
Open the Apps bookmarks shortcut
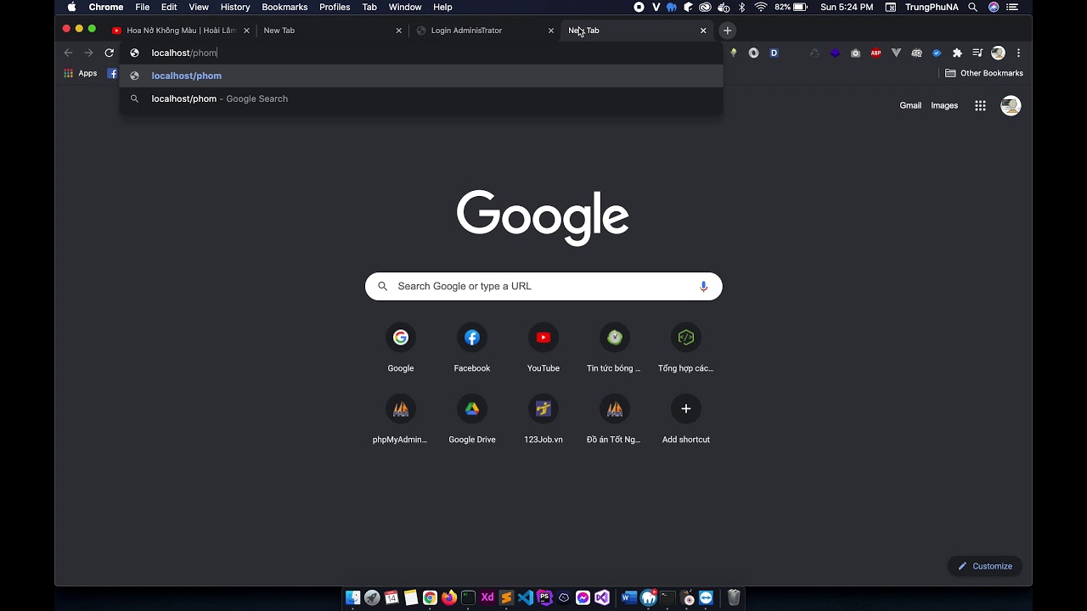[81, 73]
